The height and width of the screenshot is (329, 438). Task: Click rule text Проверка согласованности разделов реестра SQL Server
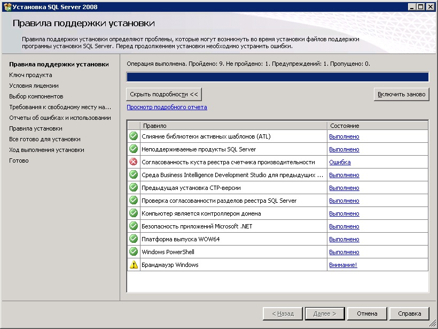click(219, 201)
